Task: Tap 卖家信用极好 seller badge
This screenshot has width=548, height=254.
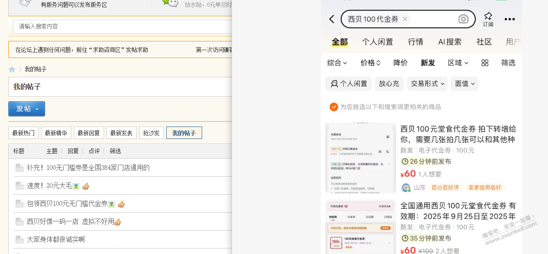Action: [x=485, y=188]
